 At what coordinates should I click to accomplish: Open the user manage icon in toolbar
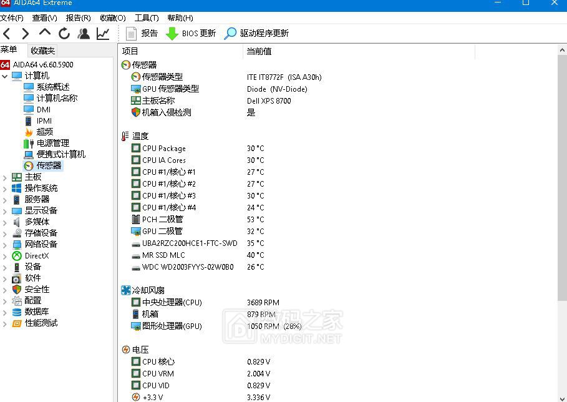pos(84,34)
